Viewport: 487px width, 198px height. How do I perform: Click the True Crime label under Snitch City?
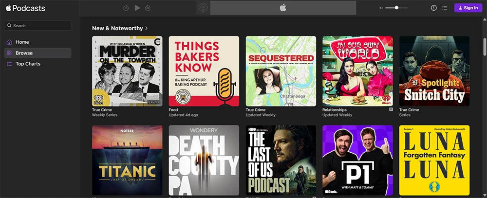[x=409, y=110]
